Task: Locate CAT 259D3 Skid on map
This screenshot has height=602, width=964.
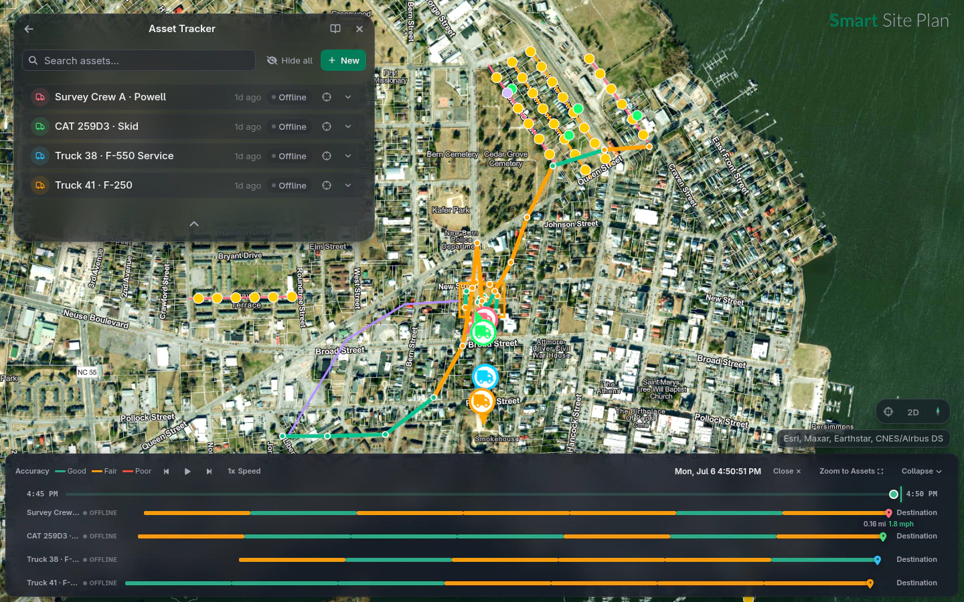Action: click(x=327, y=126)
